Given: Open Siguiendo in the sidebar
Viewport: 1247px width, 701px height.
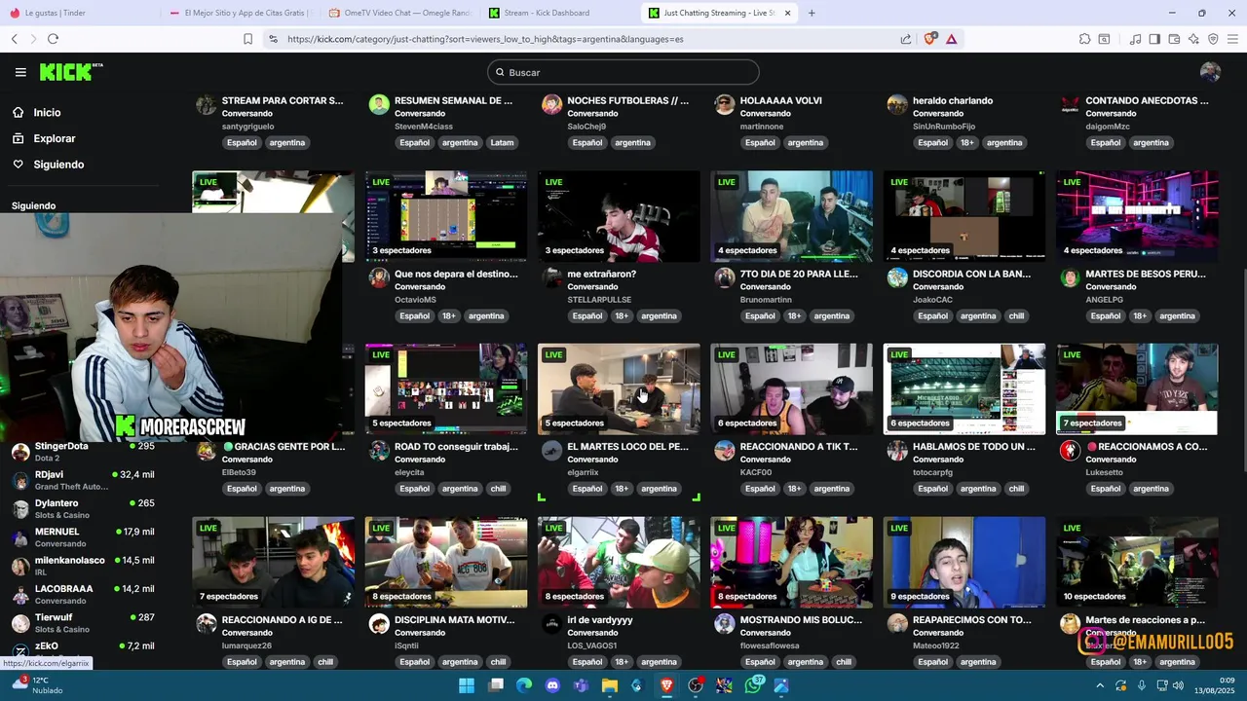Looking at the screenshot, I should (x=58, y=165).
